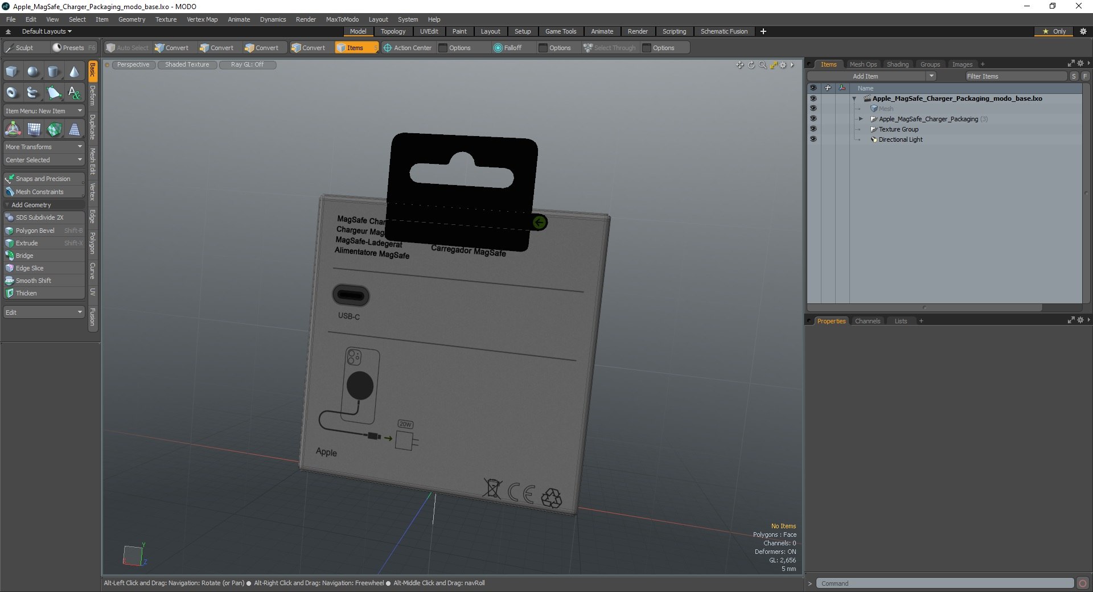Screen dimensions: 1093x592
Task: Toggle visibility of Texture Group
Action: (813, 129)
